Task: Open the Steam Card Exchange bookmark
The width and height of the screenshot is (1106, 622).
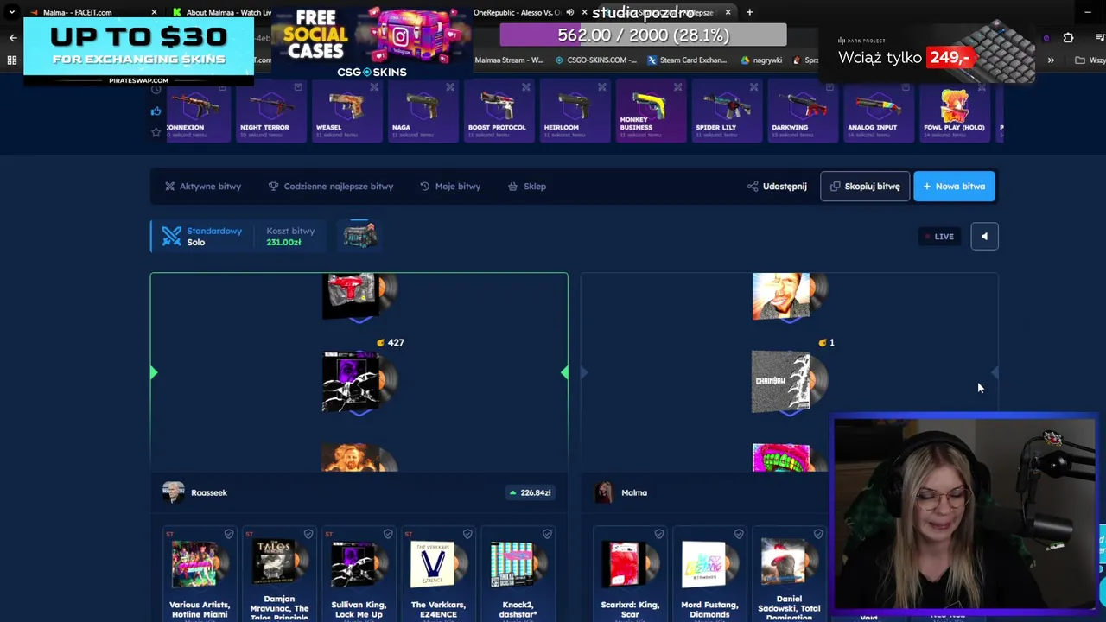Action: (x=690, y=60)
